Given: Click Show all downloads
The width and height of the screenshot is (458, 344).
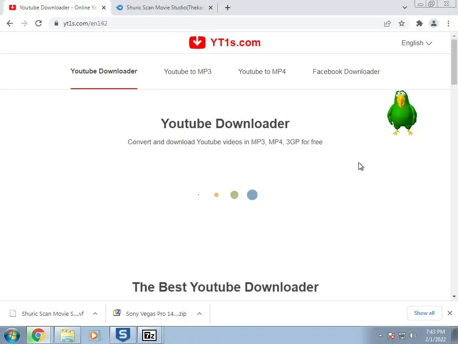Looking at the screenshot, I should pos(424,313).
